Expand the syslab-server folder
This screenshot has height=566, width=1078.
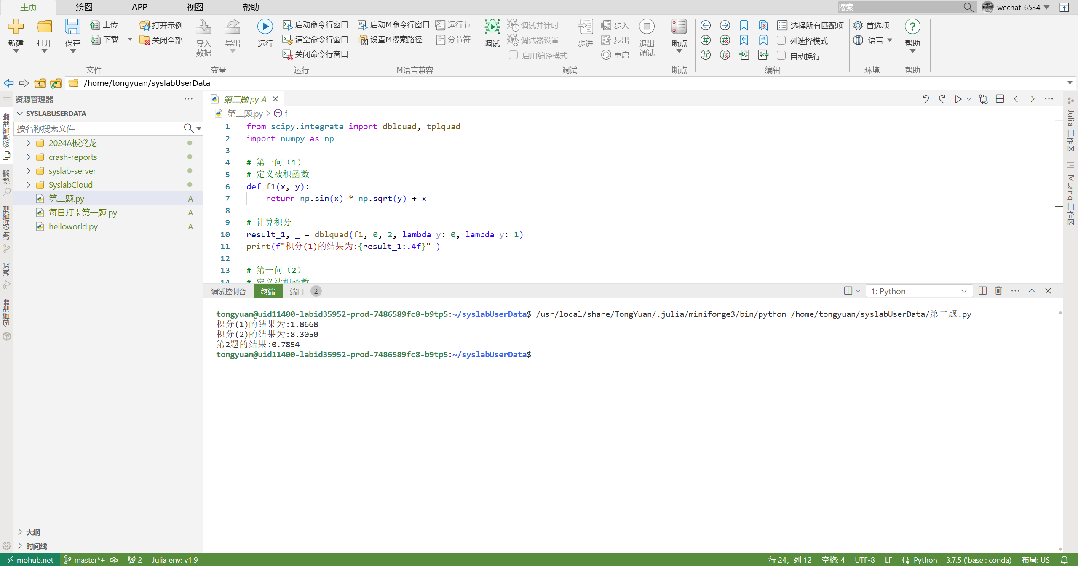pos(28,171)
